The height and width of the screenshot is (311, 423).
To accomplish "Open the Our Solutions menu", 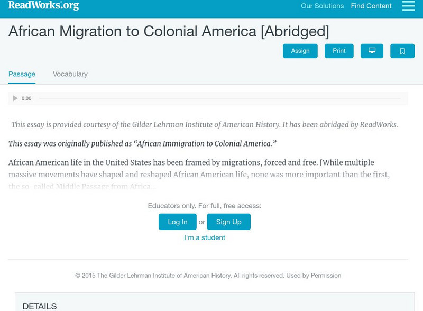I will coord(322,6).
